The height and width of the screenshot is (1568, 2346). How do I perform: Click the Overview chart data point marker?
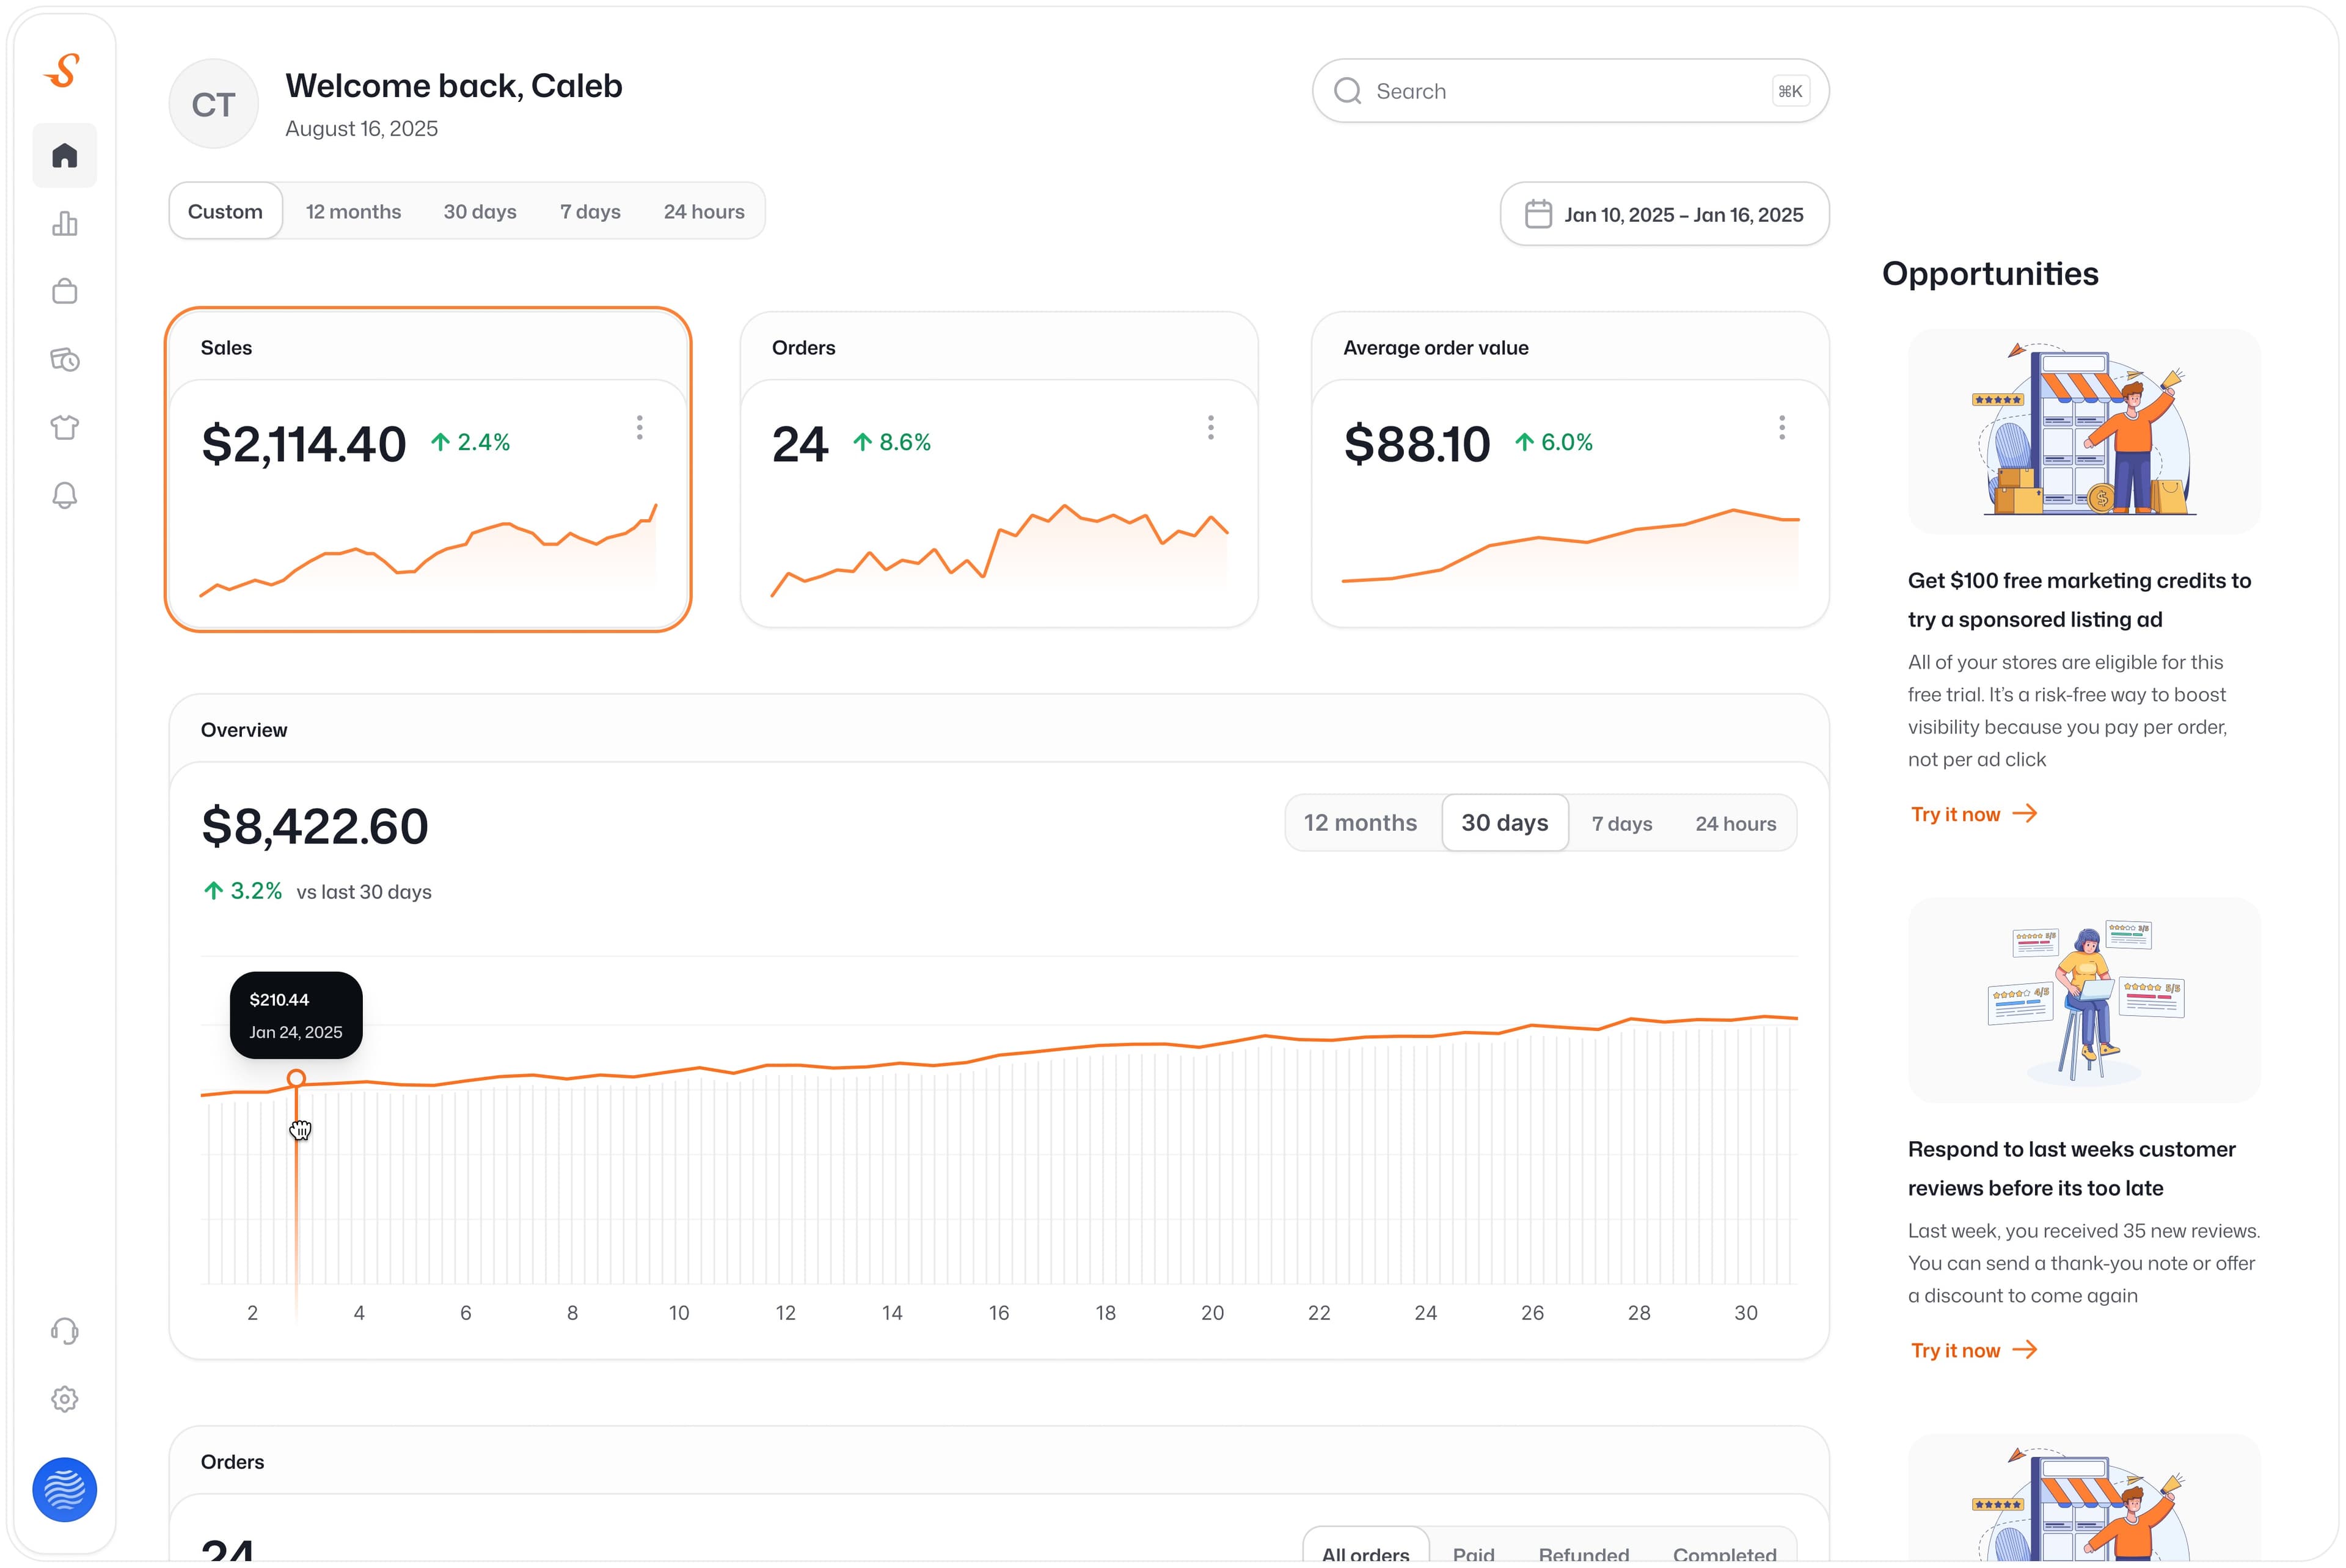[x=296, y=1078]
